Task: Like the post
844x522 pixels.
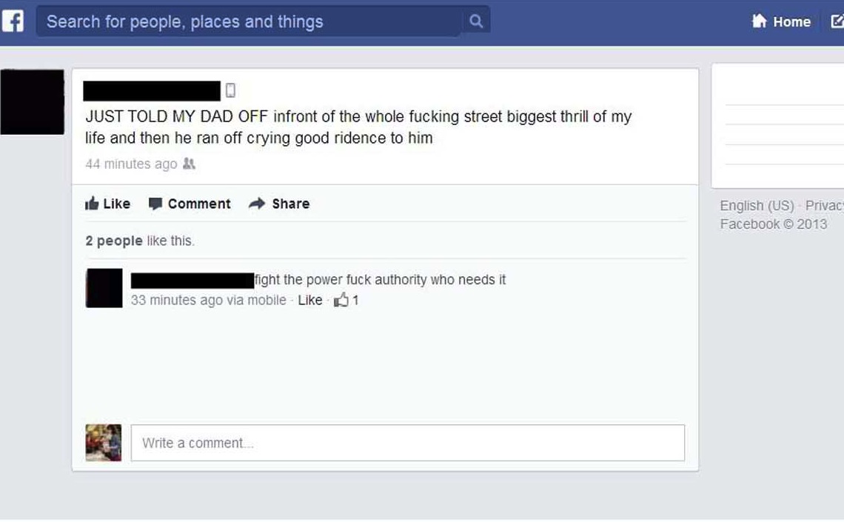Action: coord(107,204)
